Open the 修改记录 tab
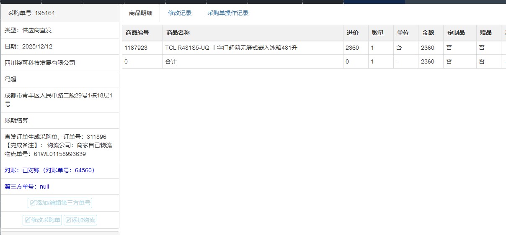506x235 pixels. coord(180,13)
